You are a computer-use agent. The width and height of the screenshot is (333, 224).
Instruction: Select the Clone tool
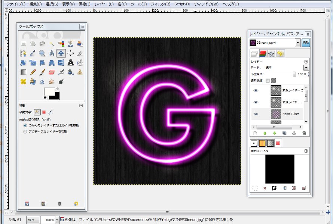pyautogui.click(x=80, y=72)
